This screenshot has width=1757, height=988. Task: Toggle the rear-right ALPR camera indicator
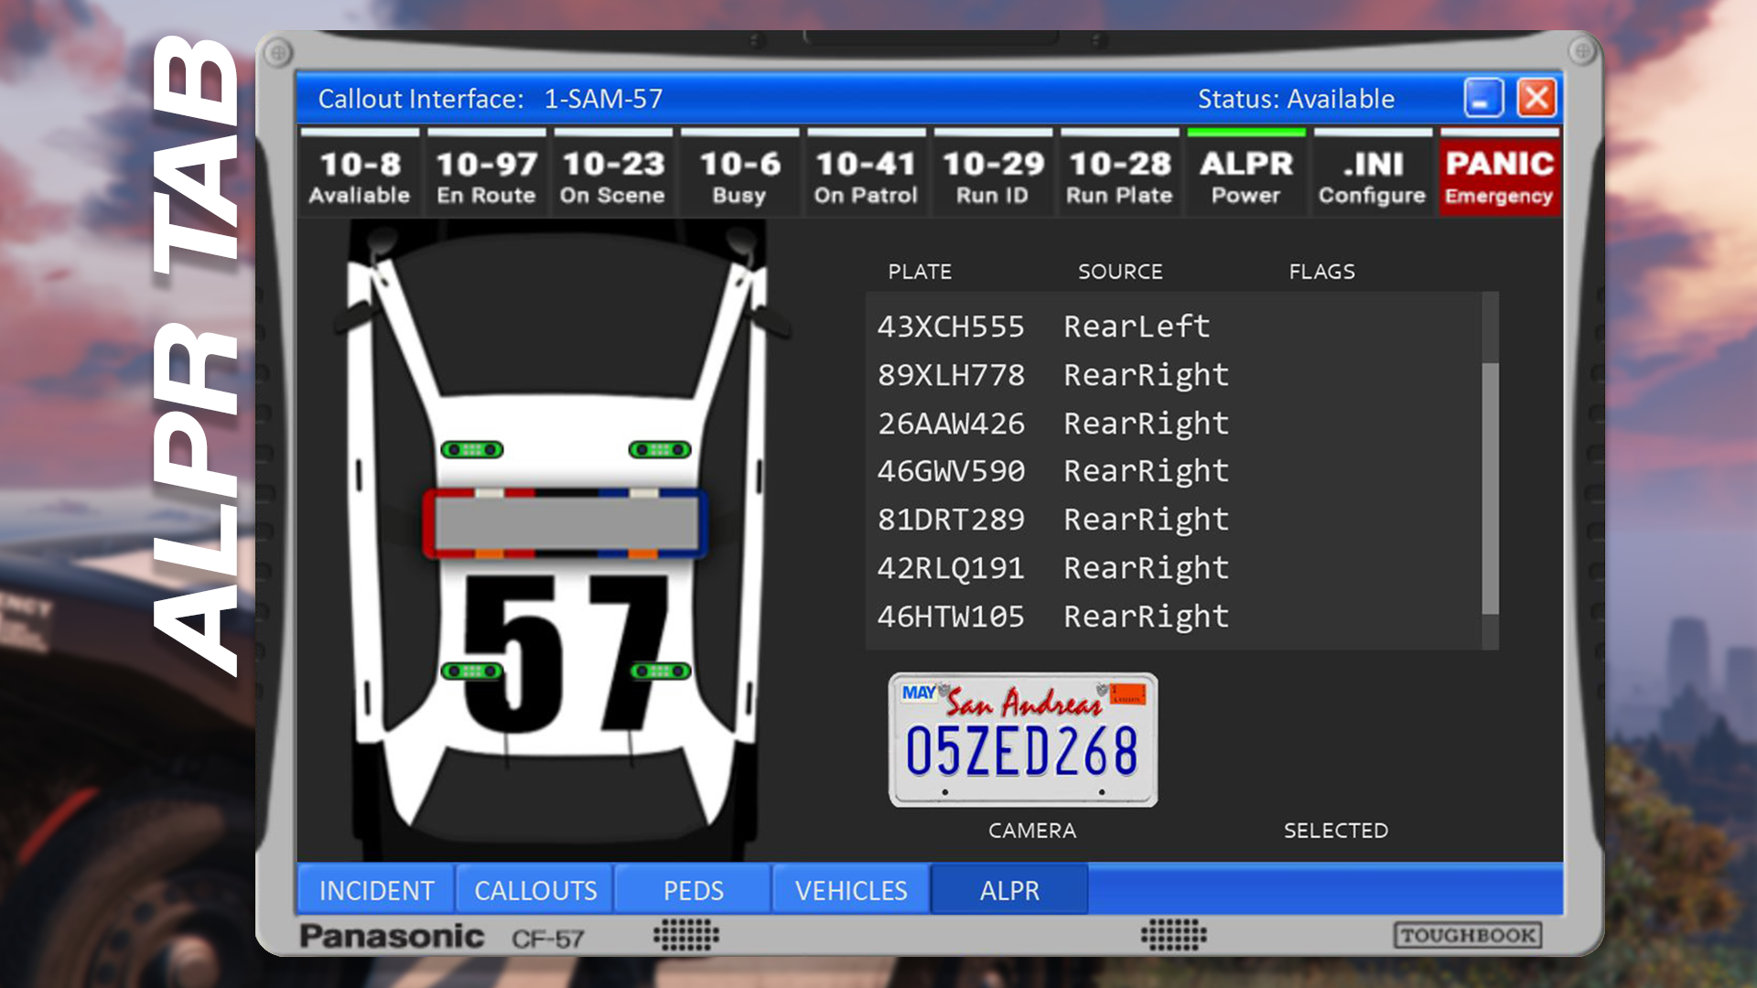click(x=660, y=671)
